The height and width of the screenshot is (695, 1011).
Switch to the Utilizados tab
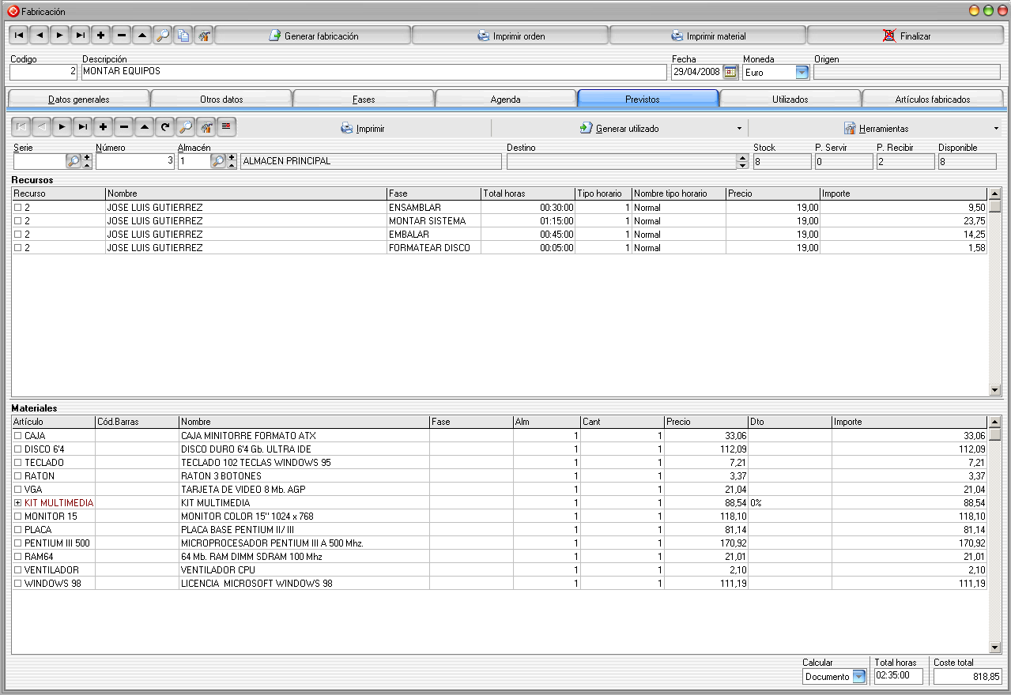point(790,99)
